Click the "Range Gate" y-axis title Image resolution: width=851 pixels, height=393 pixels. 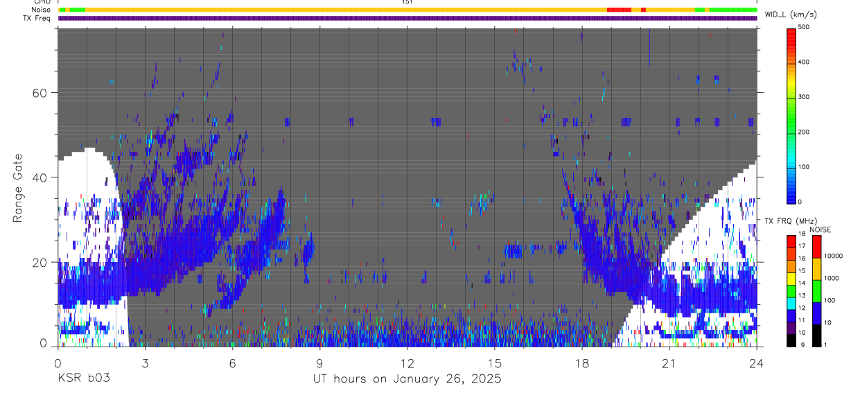18,188
